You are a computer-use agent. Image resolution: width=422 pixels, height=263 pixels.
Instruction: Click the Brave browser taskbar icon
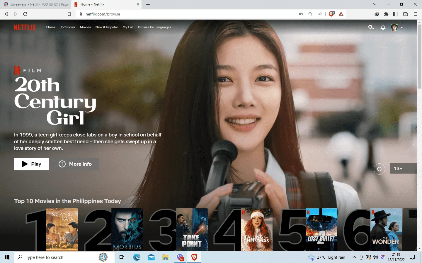(x=194, y=257)
